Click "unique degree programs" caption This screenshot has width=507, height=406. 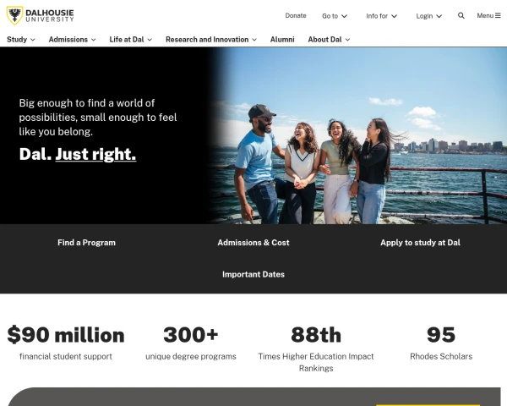(x=191, y=356)
